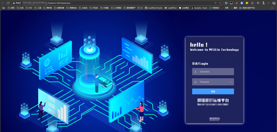Open the 信息收集 bookmarks folder
This screenshot has height=132, width=277.
pos(59,8)
